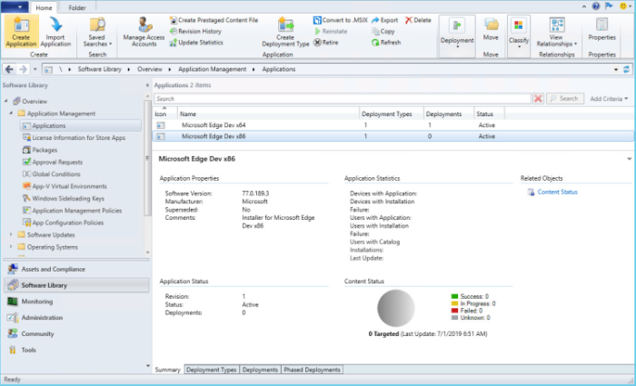Open the Tools workspace
This screenshot has width=636, height=386.
(x=76, y=351)
